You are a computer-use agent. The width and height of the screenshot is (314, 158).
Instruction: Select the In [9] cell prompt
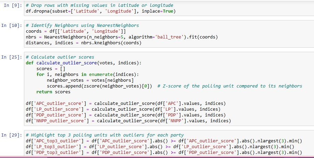click(13, 5)
